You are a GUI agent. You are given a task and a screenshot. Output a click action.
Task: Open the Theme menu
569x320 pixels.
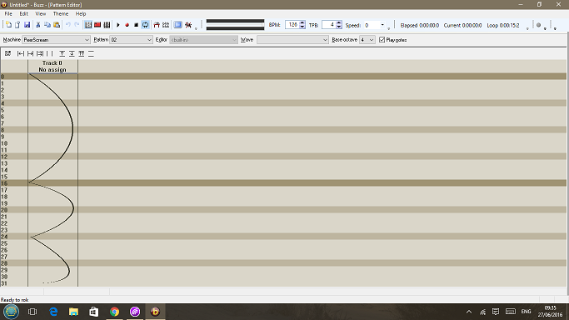[x=61, y=14]
